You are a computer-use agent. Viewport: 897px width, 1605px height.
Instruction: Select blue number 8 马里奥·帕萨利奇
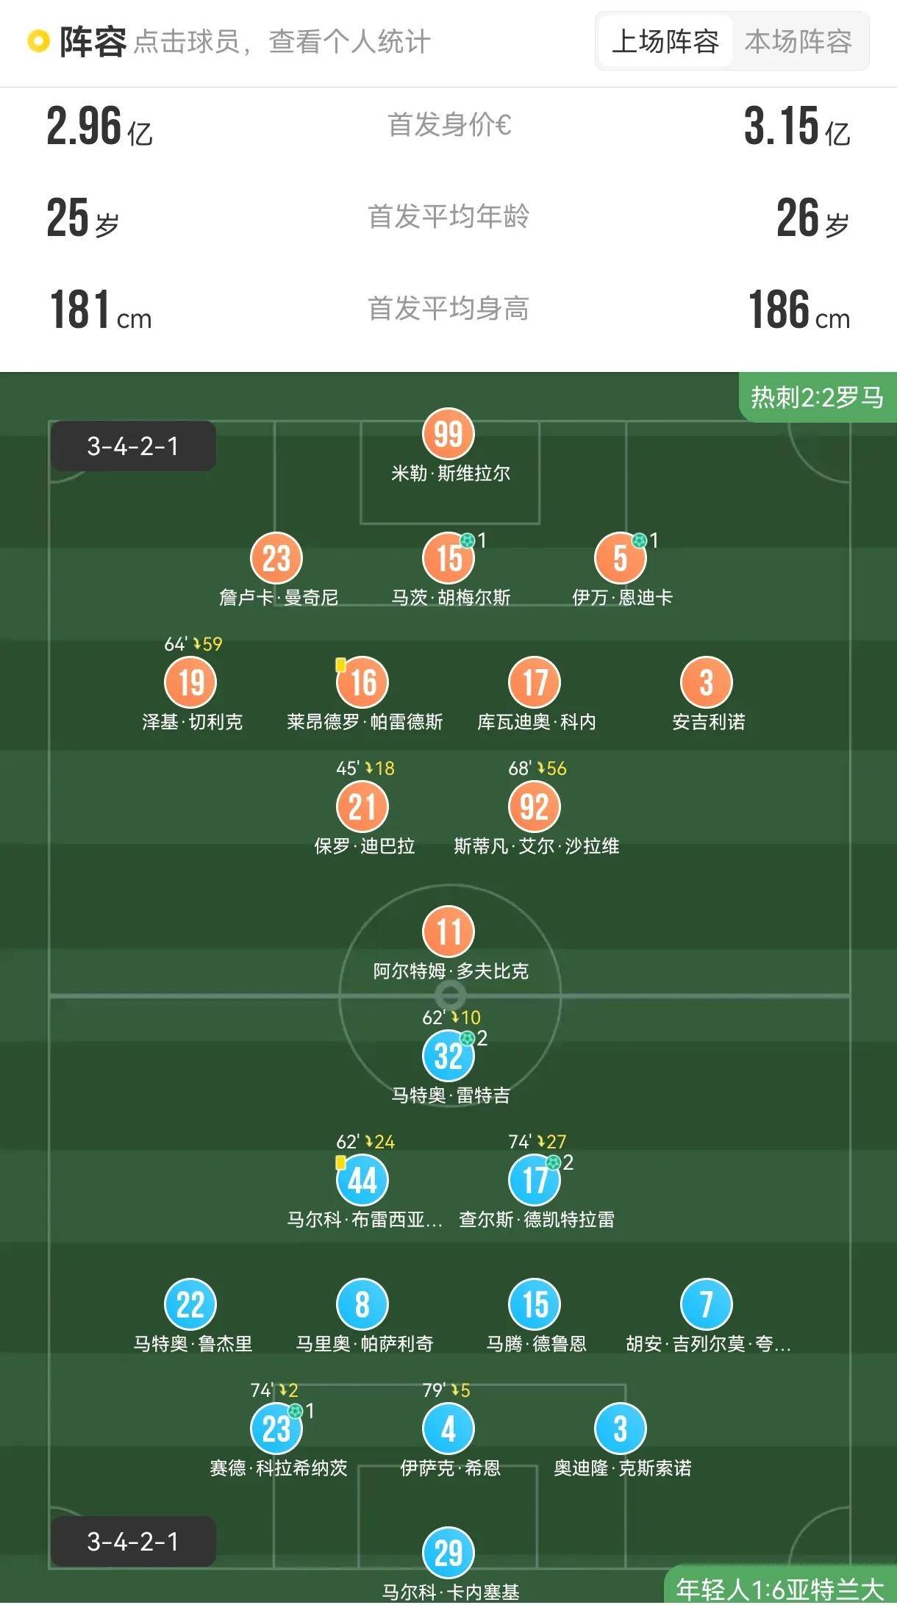tap(362, 1304)
